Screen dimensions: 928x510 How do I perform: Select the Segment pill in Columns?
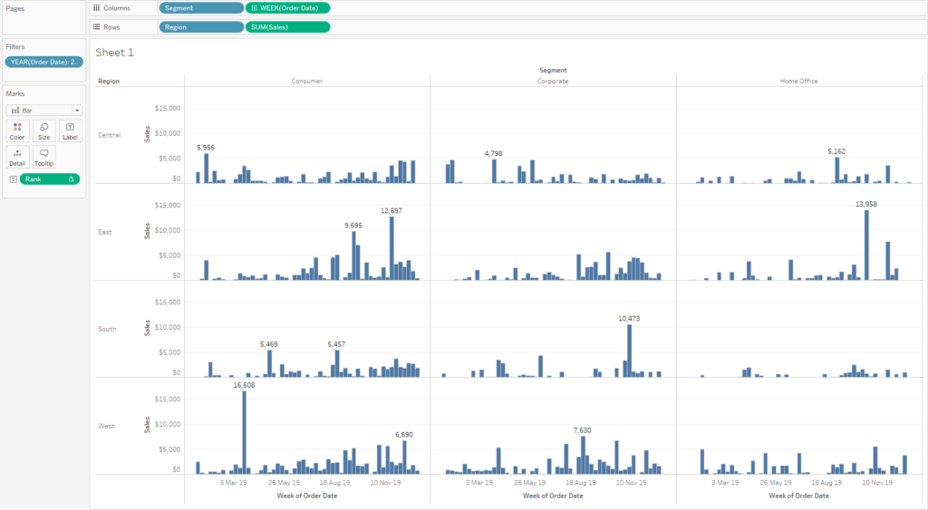(201, 8)
